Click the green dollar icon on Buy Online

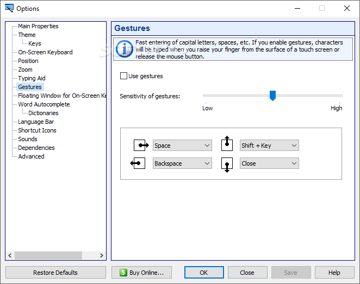(123, 273)
